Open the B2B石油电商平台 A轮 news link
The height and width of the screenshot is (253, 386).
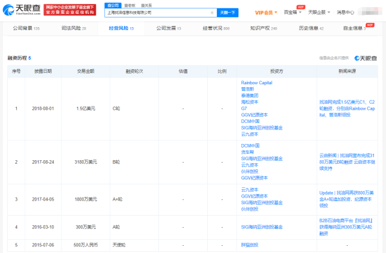346,227
